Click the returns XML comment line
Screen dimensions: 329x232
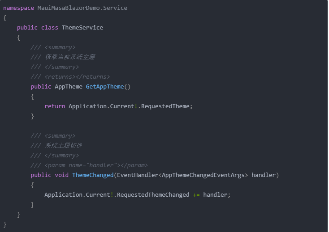(x=70, y=77)
